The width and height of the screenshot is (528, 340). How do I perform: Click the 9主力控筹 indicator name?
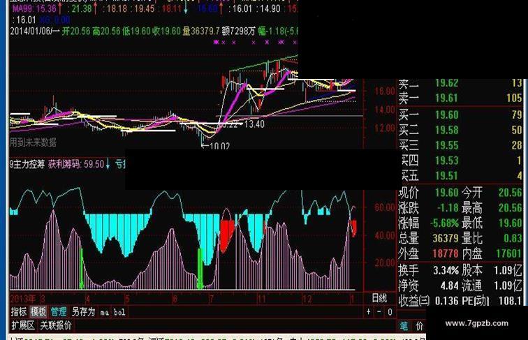click(x=27, y=164)
